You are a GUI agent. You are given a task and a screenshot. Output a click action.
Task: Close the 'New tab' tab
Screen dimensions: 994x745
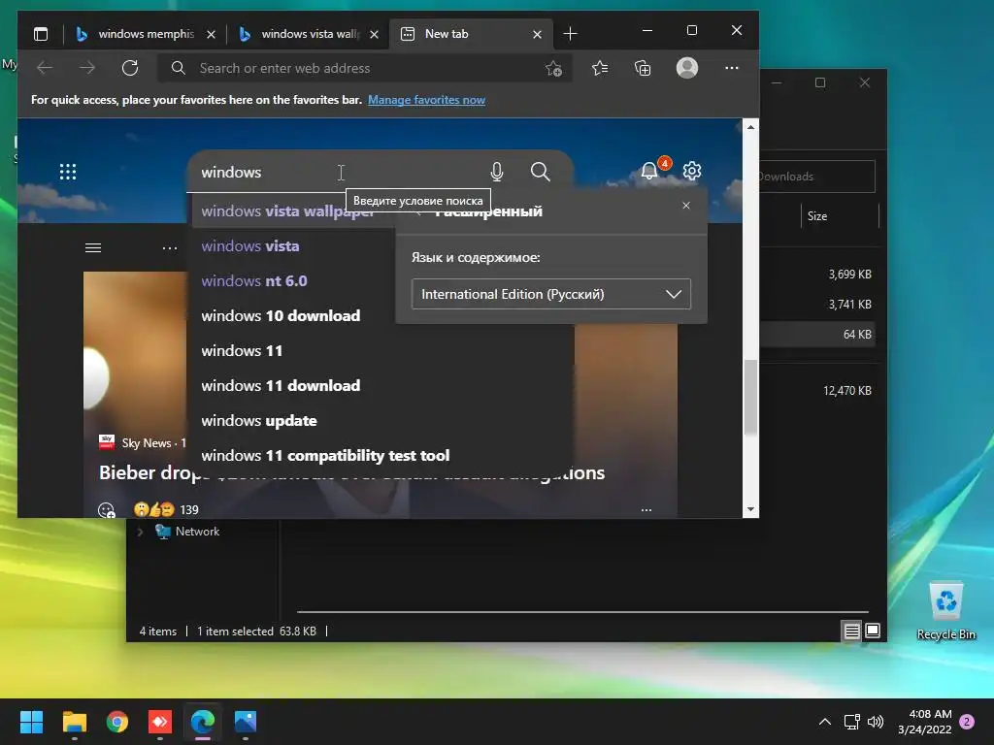pyautogui.click(x=537, y=34)
